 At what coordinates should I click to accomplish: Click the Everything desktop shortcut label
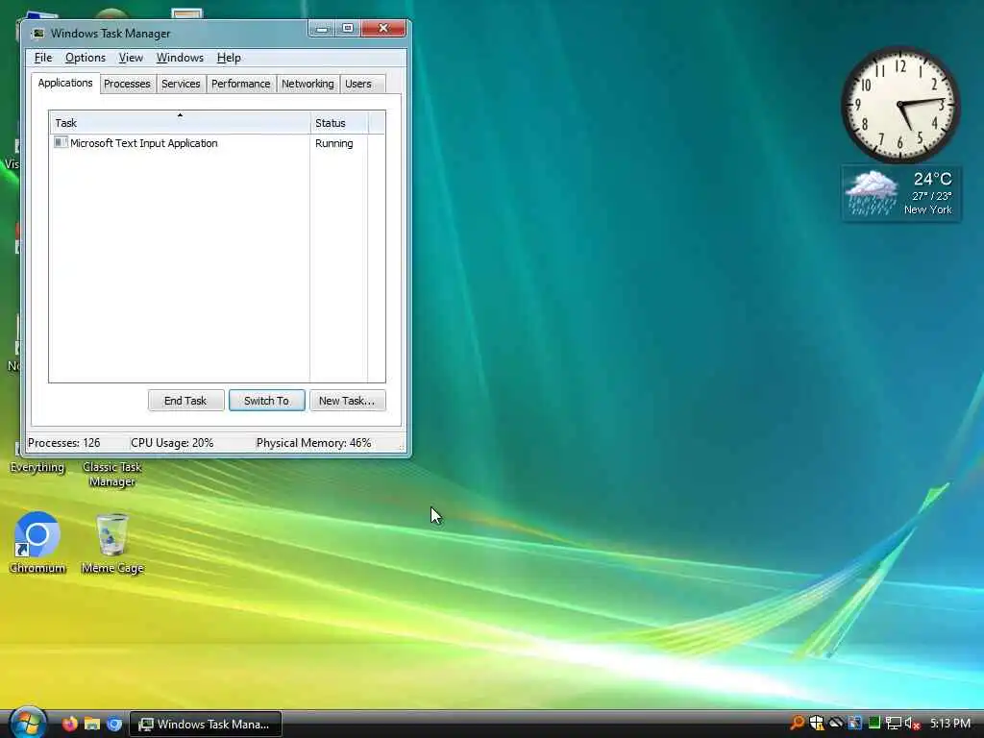coord(37,467)
